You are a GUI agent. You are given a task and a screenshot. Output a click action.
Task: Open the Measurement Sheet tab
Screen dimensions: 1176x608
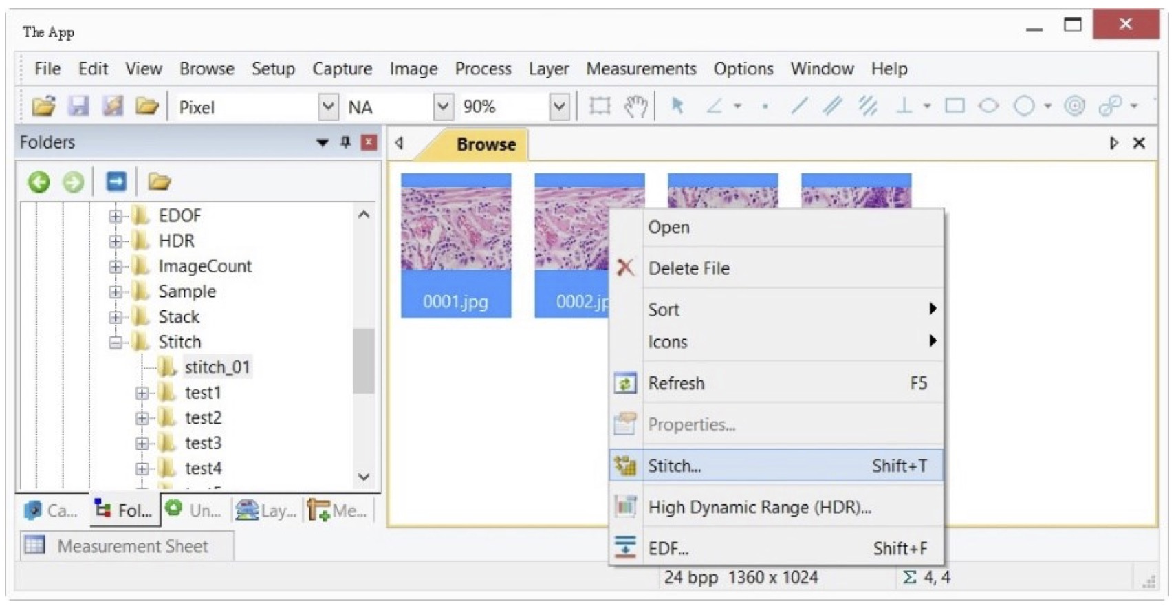click(127, 546)
